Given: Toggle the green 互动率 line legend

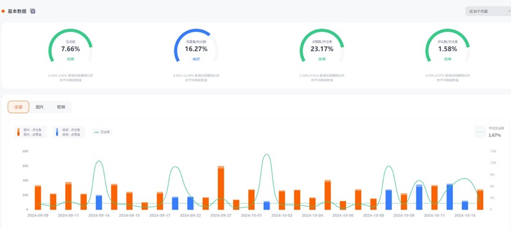Looking at the screenshot, I should point(102,133).
